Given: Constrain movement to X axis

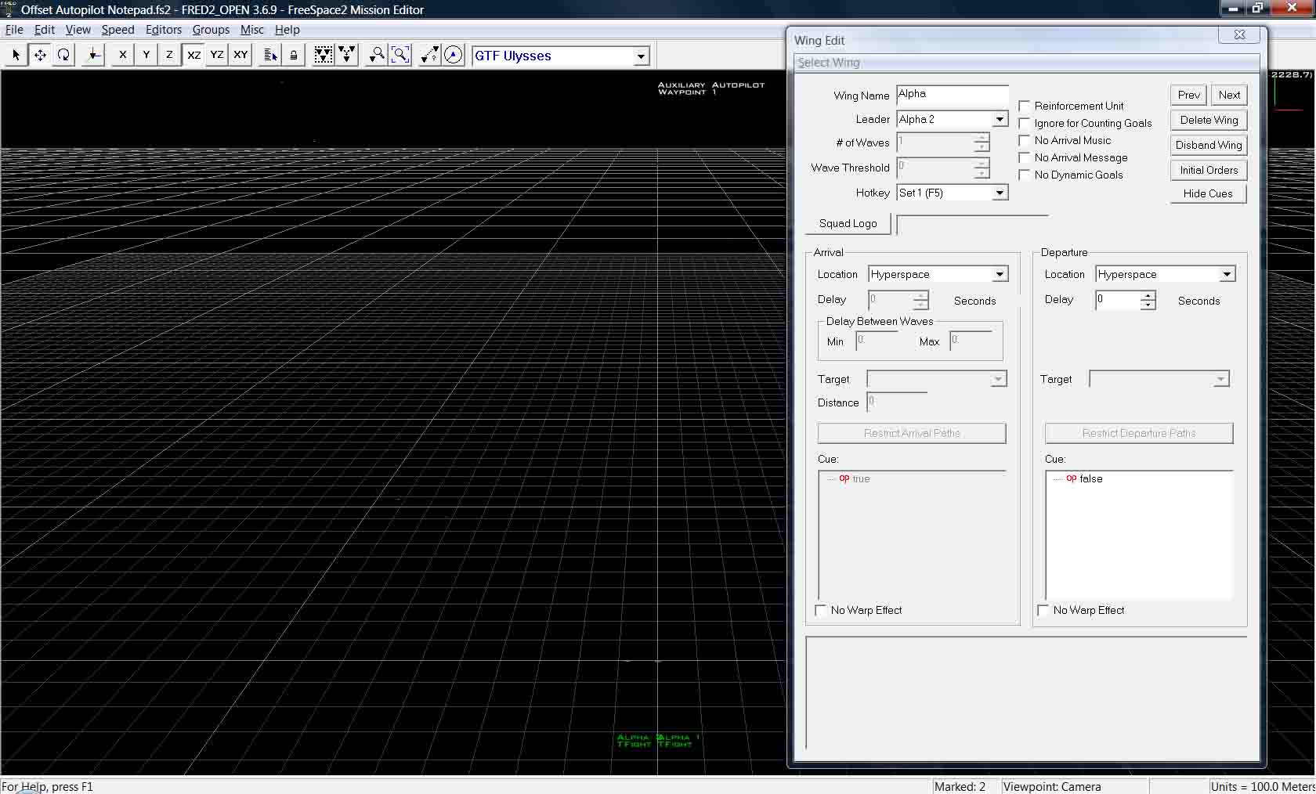Looking at the screenshot, I should [122, 55].
